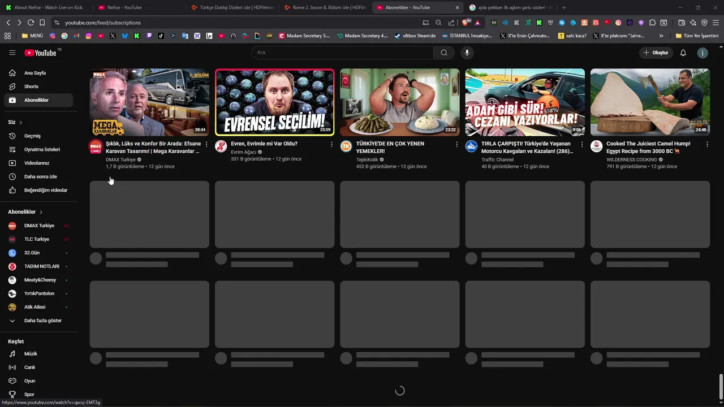Click the address bar URL

(103, 23)
